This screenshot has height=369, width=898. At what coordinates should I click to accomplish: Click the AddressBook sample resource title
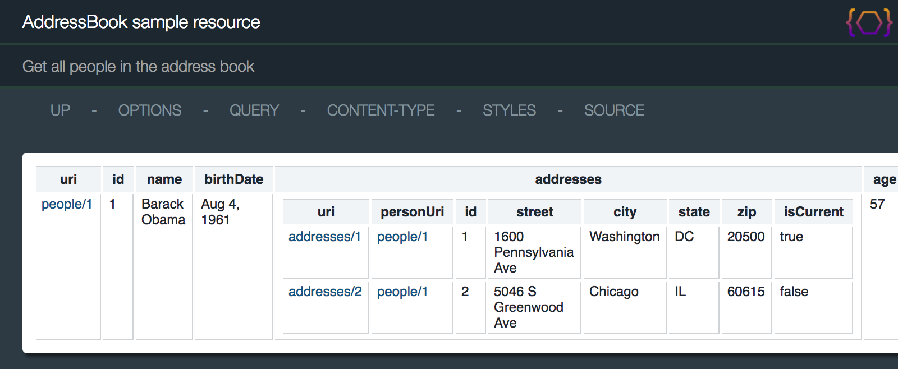[141, 22]
